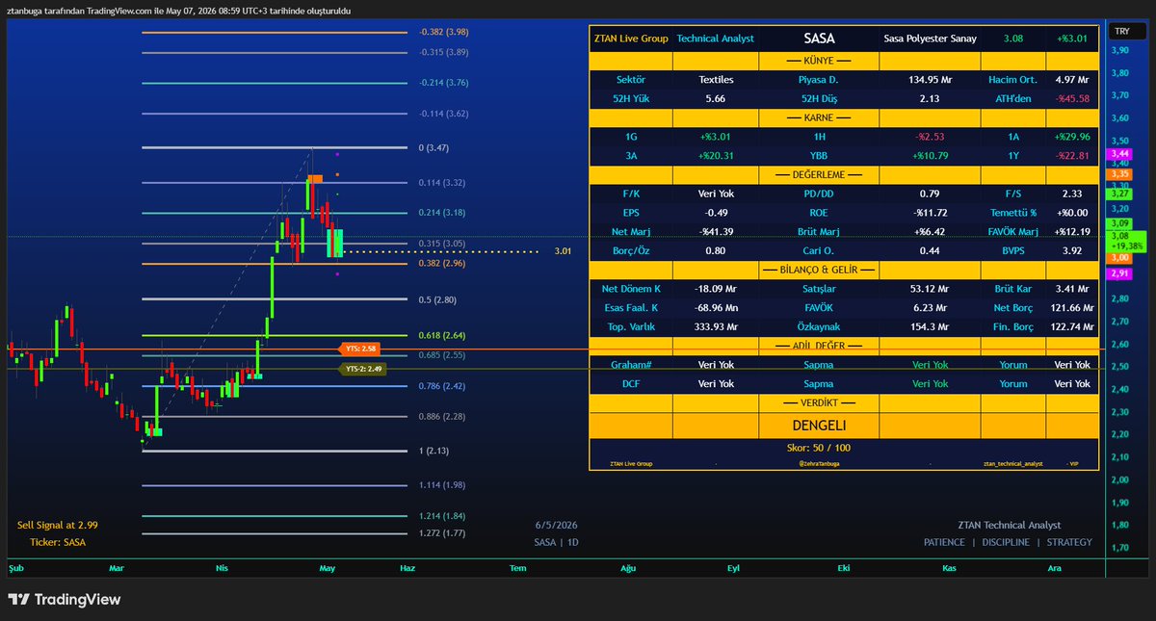The image size is (1156, 621).
Task: Click the Textiles sector value
Action: 716,80
